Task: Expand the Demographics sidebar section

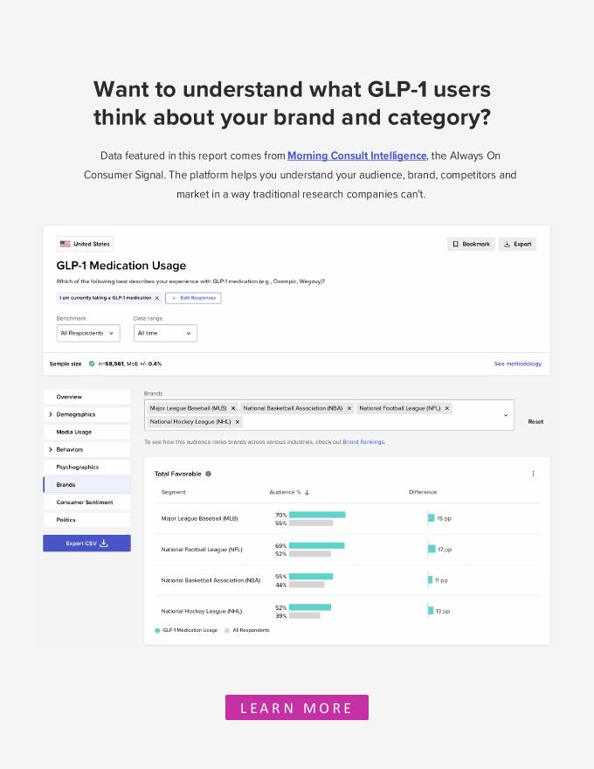Action: (51, 414)
